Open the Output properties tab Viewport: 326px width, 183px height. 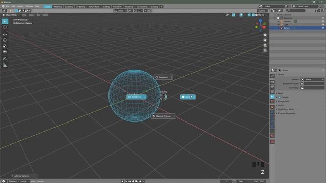point(272,87)
